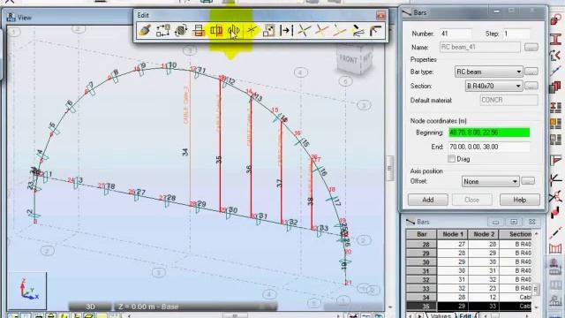Select the corner/fillet tool at toolbar end
This screenshot has width=565, height=318.
374,30
